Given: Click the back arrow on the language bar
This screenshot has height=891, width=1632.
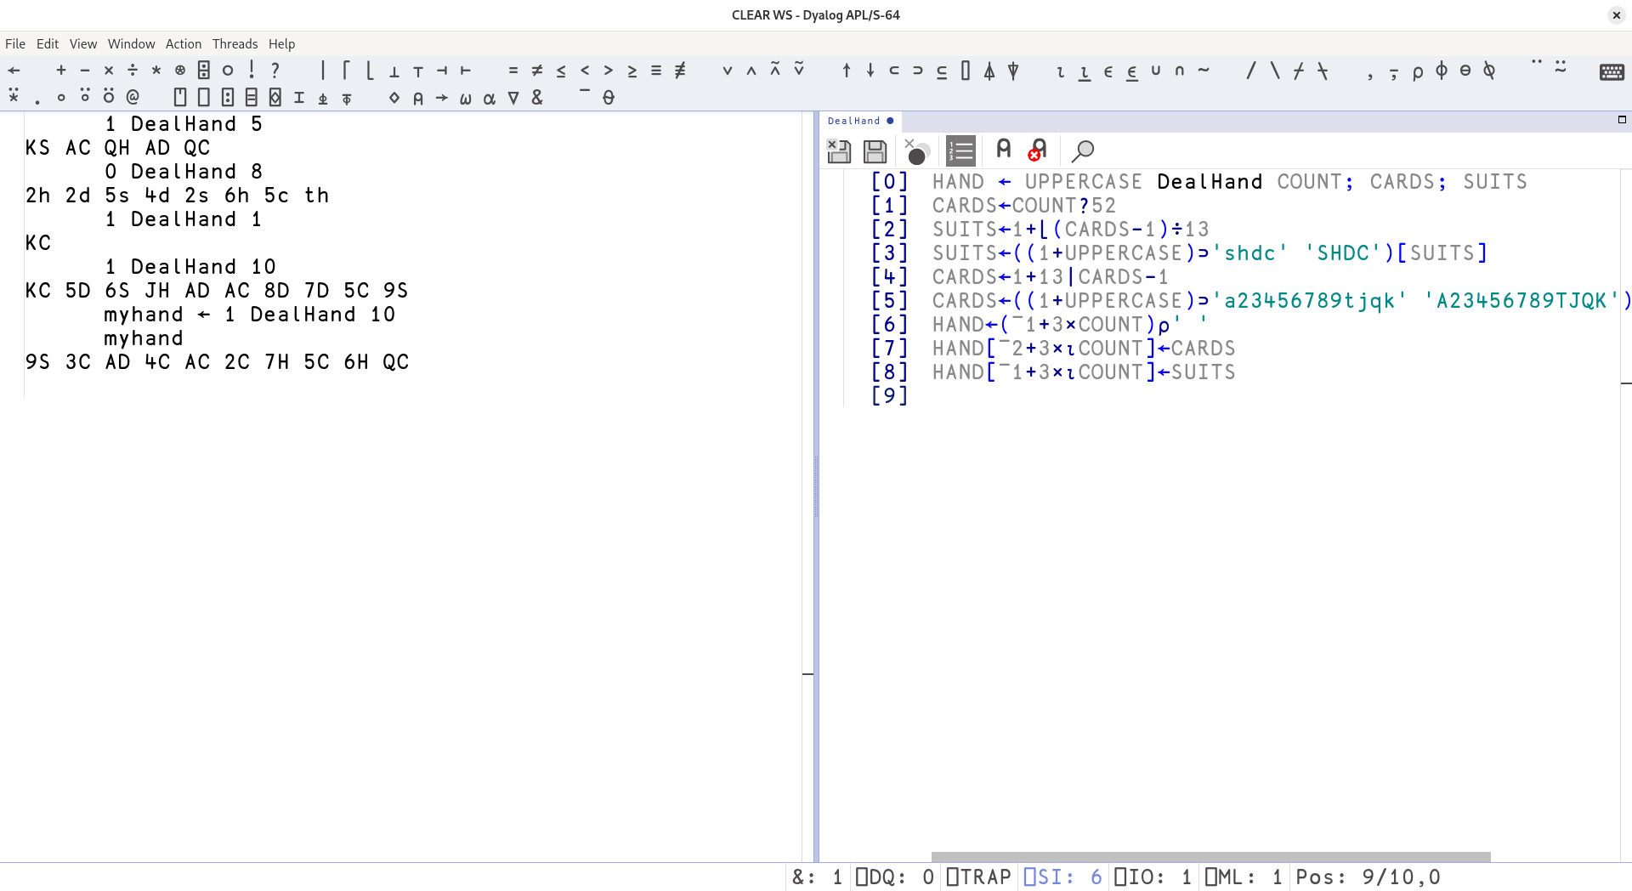Looking at the screenshot, I should (x=14, y=70).
